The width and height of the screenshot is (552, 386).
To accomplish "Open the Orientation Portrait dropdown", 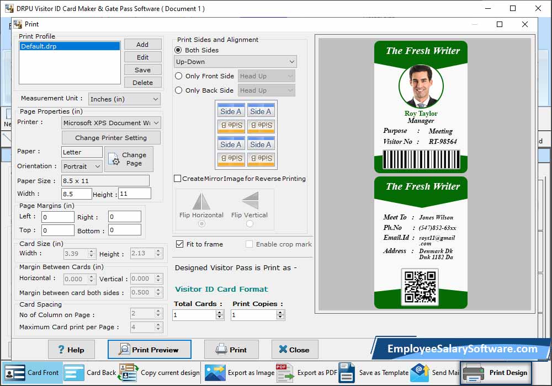I will coord(82,167).
